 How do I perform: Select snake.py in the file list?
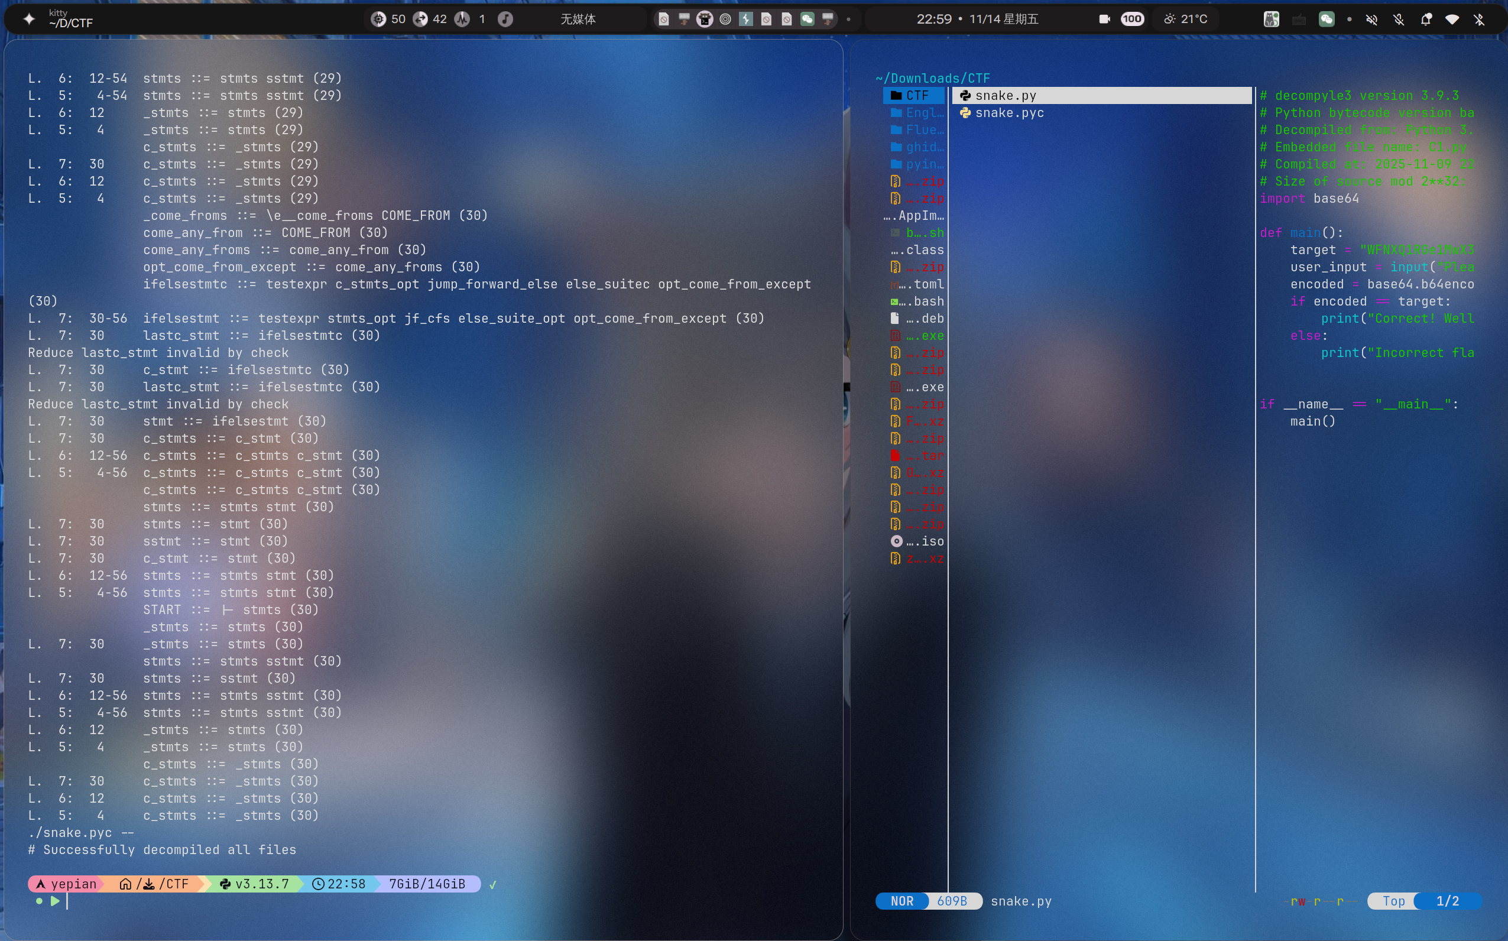tap(1005, 95)
